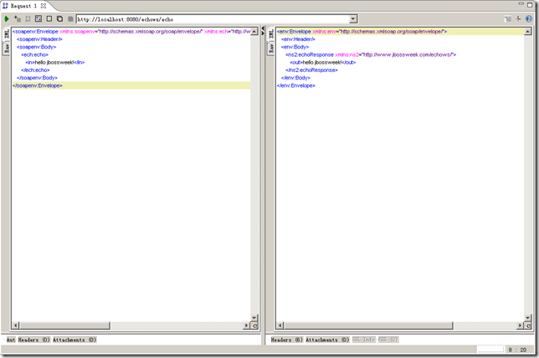Screen dimensions: 539x358
Task: Click the plus icon at top right toolbar
Action: pos(518,19)
